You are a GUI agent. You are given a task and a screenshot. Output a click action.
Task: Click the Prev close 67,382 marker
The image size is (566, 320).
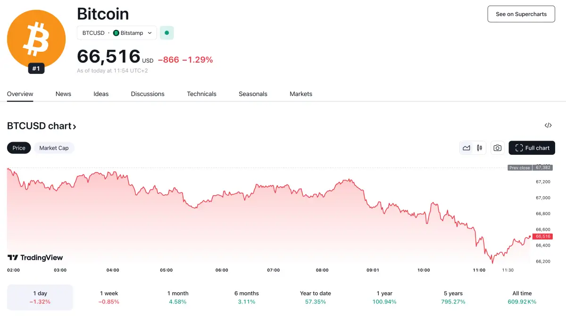point(530,168)
